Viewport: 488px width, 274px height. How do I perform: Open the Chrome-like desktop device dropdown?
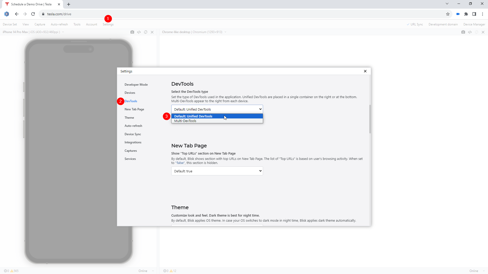226,32
